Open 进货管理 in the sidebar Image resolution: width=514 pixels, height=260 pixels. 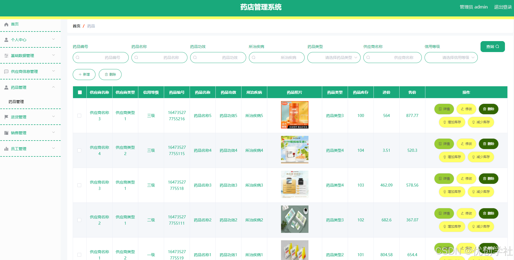pos(18,117)
